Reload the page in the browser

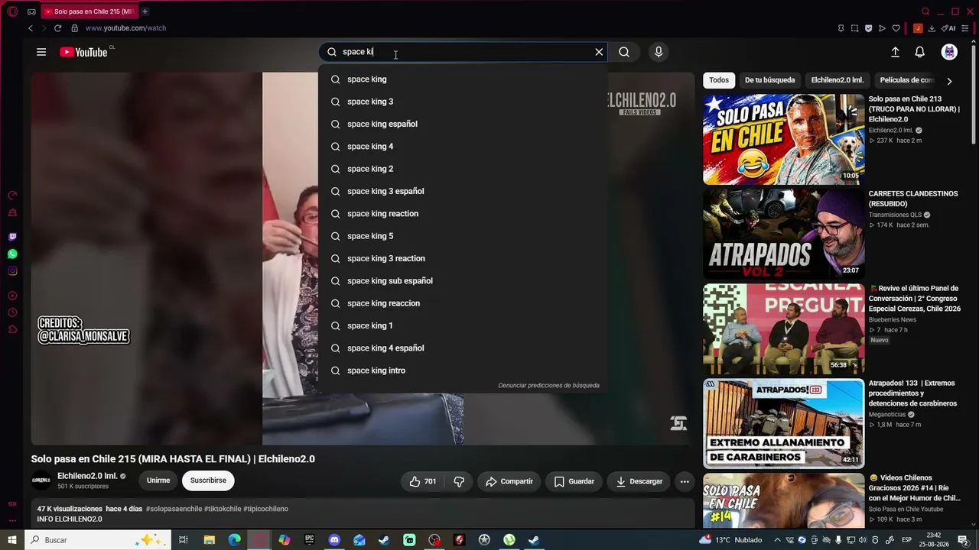[57, 28]
